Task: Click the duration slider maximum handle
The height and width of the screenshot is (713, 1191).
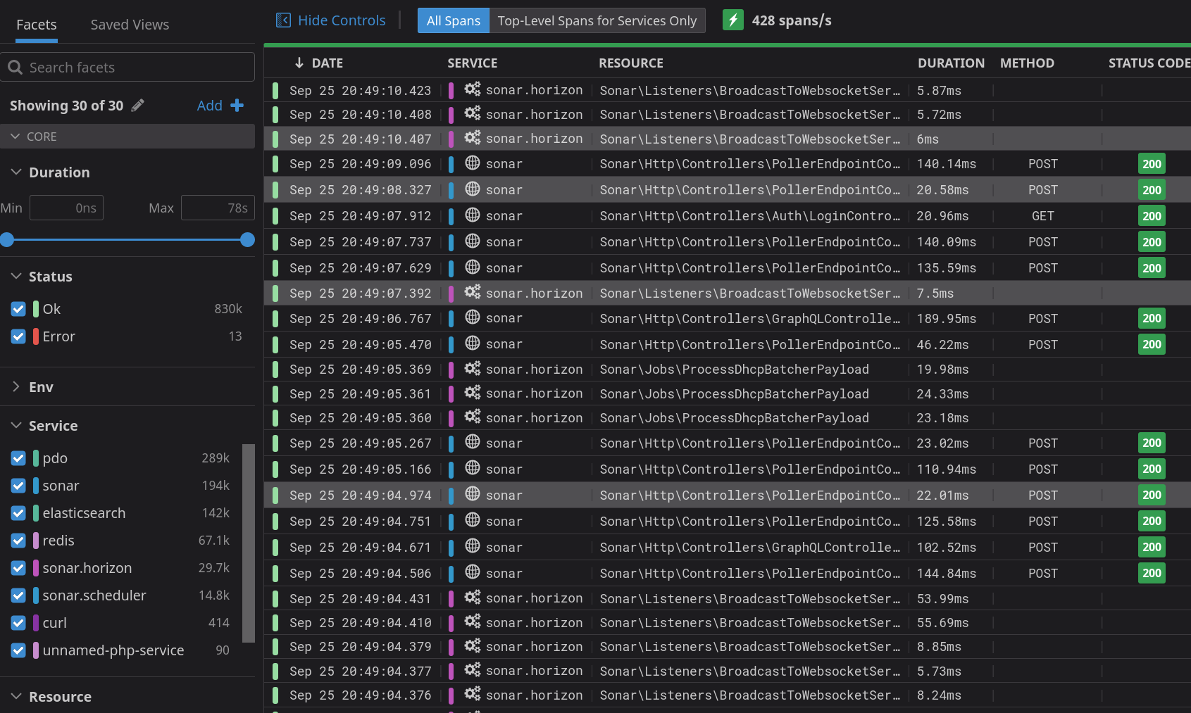Action: point(247,240)
